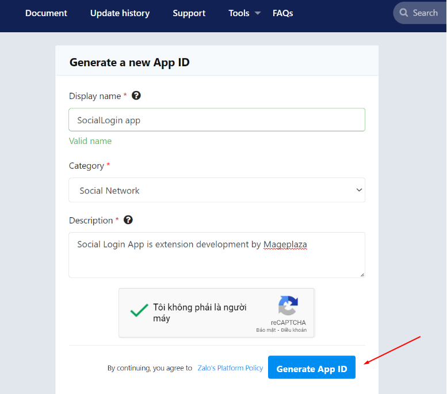The width and height of the screenshot is (447, 394).
Task: Open the FAQs navigation item
Action: point(282,13)
